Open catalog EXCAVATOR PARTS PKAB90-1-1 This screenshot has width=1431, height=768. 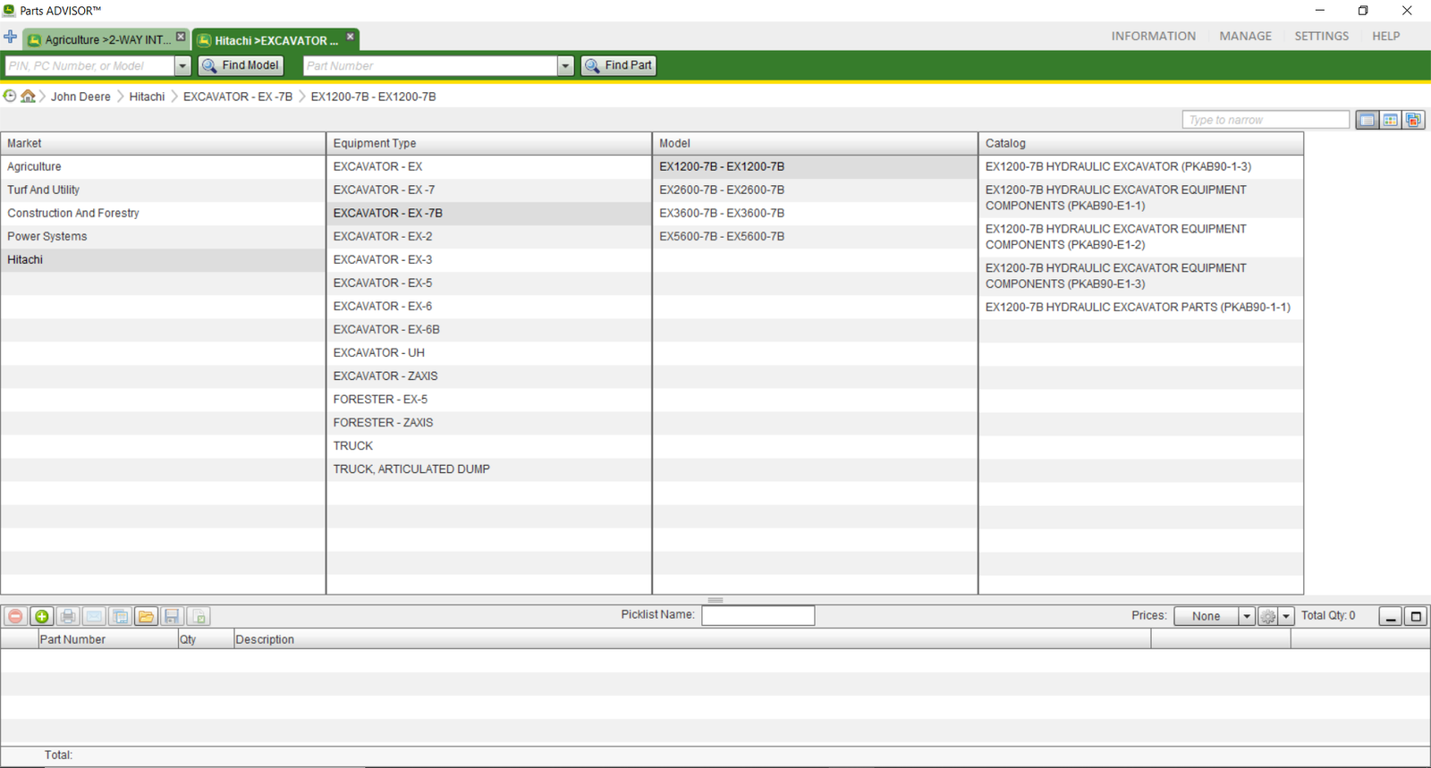point(1141,307)
